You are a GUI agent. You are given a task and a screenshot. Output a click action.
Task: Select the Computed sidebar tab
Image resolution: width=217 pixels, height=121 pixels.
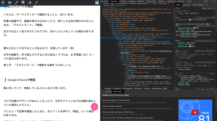click(187, 5)
